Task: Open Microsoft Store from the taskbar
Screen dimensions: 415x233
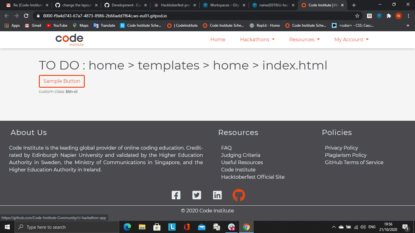Action: coord(157,227)
